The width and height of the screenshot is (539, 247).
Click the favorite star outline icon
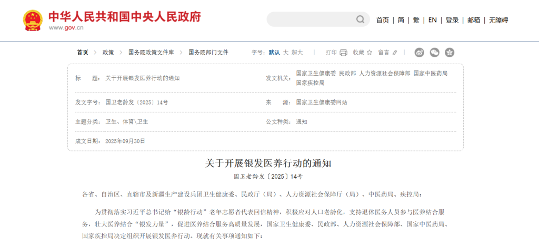tap(370, 53)
